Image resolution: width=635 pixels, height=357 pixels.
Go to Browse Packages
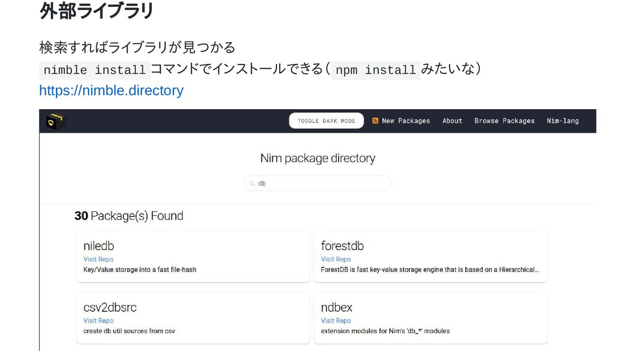pyautogui.click(x=504, y=121)
